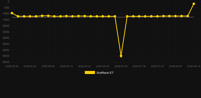Viewport: 201px width, 98px height.
Task: Select the data point above 2026-07-27
Action: (157, 16)
